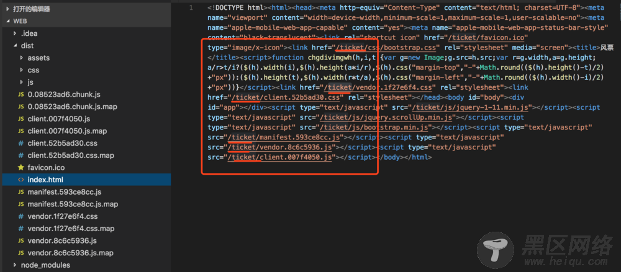Open file 0.08523ad6.chunk.js
Viewport: 621px width, 272px height.
point(64,95)
